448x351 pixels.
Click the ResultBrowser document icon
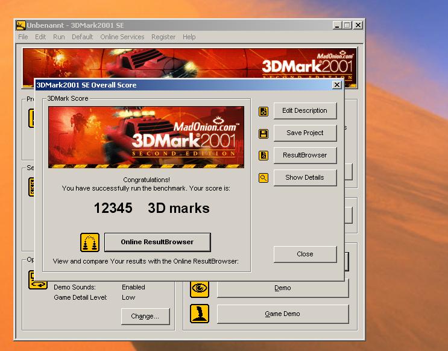[263, 156]
